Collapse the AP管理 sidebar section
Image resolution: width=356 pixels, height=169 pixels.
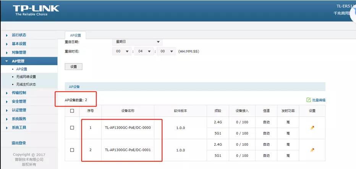point(18,61)
